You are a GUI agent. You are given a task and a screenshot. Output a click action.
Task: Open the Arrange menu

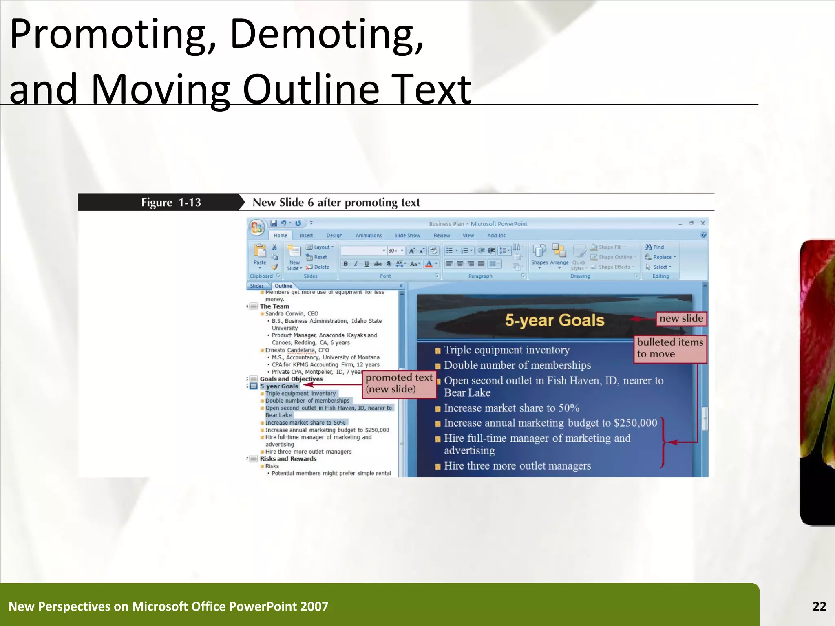(x=559, y=256)
